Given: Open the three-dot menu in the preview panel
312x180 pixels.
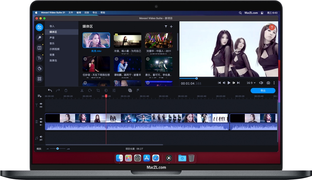Looking at the screenshot, I should (x=274, y=83).
